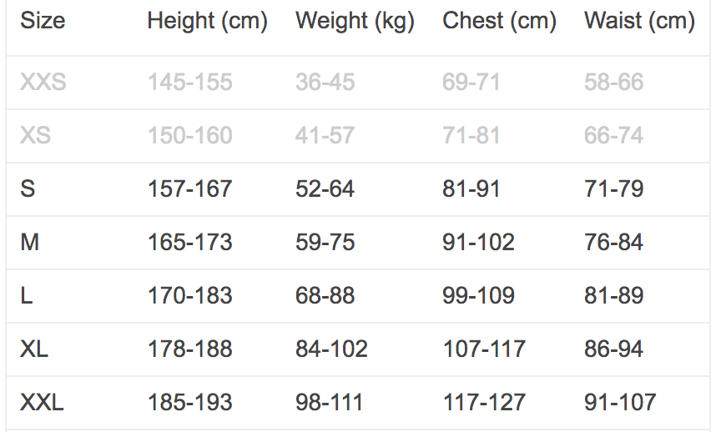This screenshot has width=716, height=432.
Task: Click the Waist (cm) column header
Action: tap(639, 21)
